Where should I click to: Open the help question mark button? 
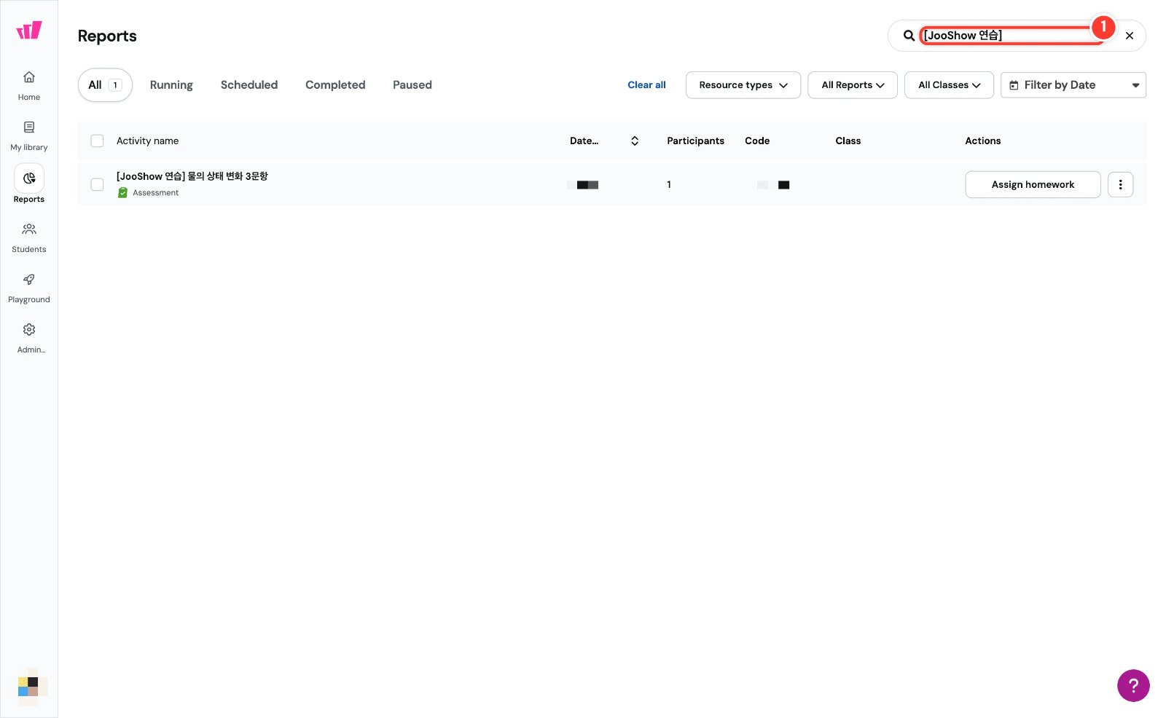coord(1133,685)
